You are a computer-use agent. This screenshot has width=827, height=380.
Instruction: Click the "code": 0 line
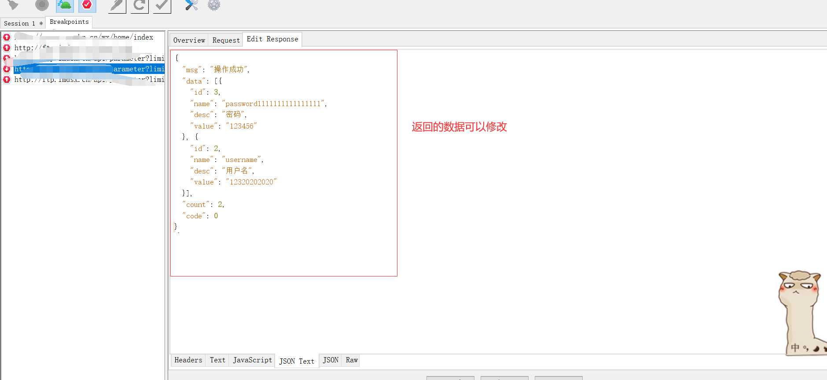tap(200, 216)
